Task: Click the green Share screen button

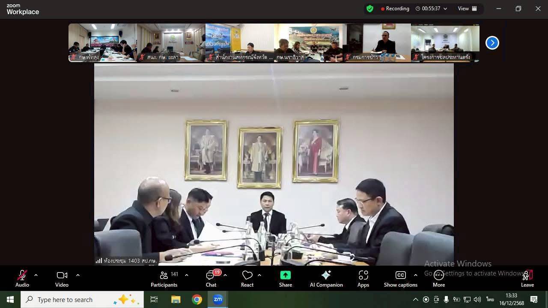Action: pos(286,279)
